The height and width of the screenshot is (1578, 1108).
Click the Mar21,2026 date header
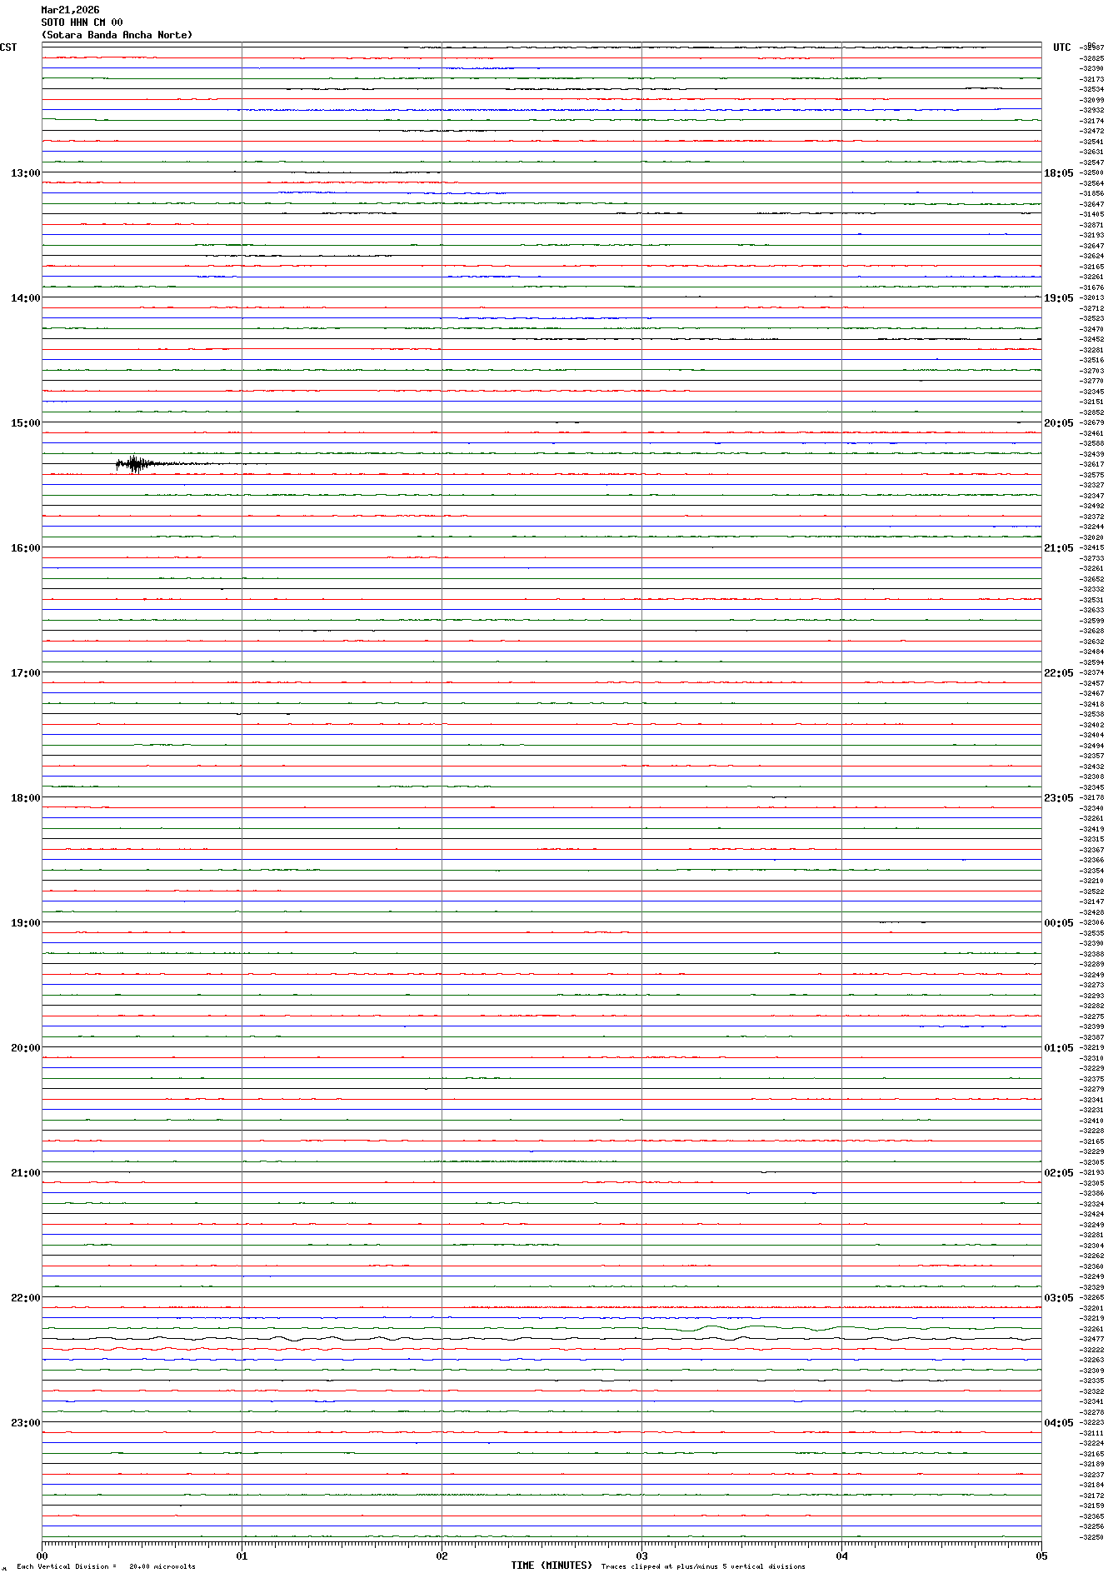click(70, 10)
